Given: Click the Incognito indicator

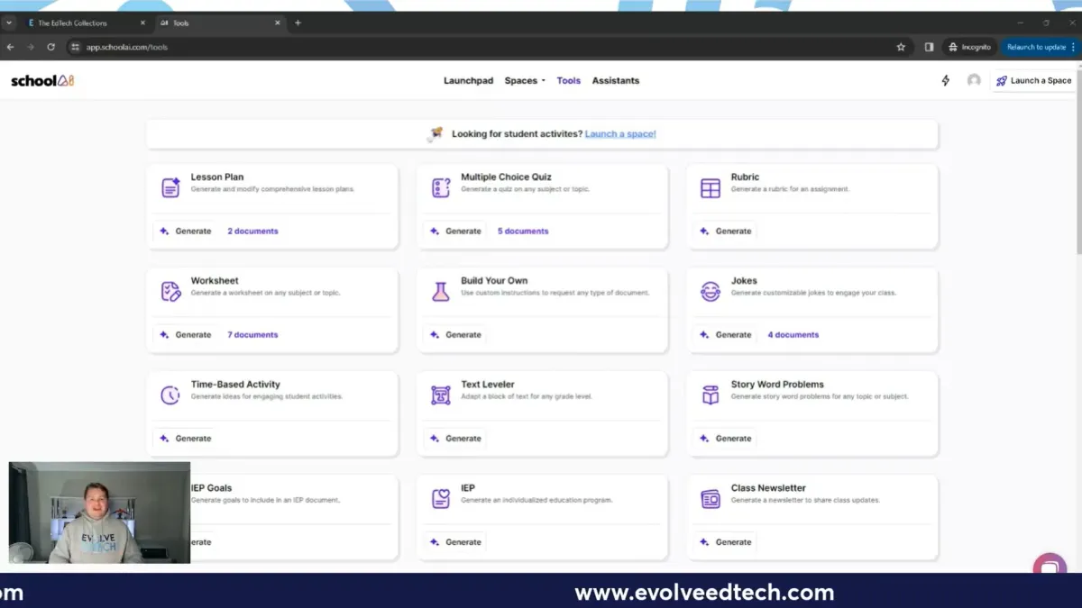Looking at the screenshot, I should (969, 47).
